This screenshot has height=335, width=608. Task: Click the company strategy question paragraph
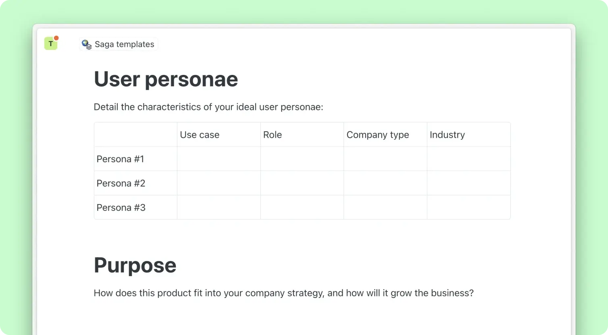pyautogui.click(x=283, y=293)
